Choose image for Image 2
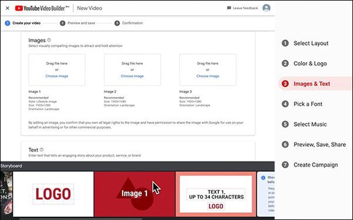Viewport: 353px width, 220px height. coord(132,76)
